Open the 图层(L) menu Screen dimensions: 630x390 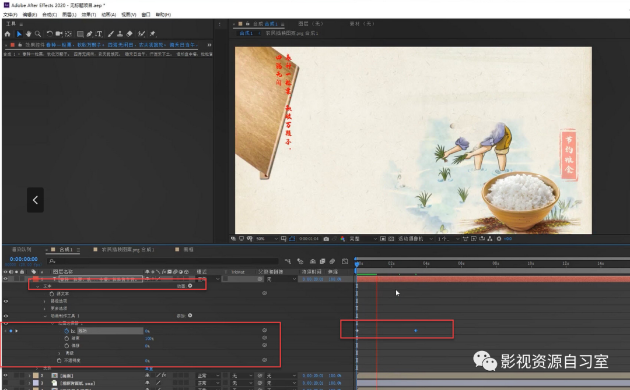point(69,15)
